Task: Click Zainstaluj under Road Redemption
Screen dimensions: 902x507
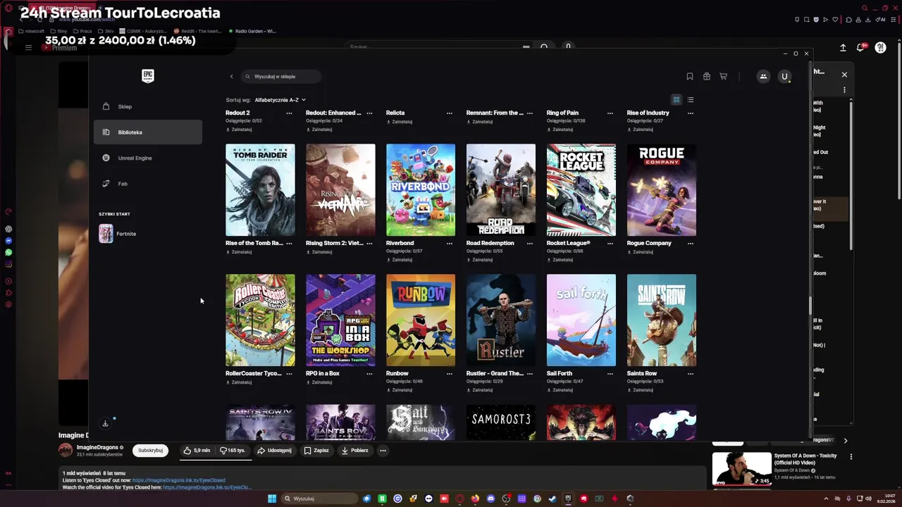Action: point(479,259)
